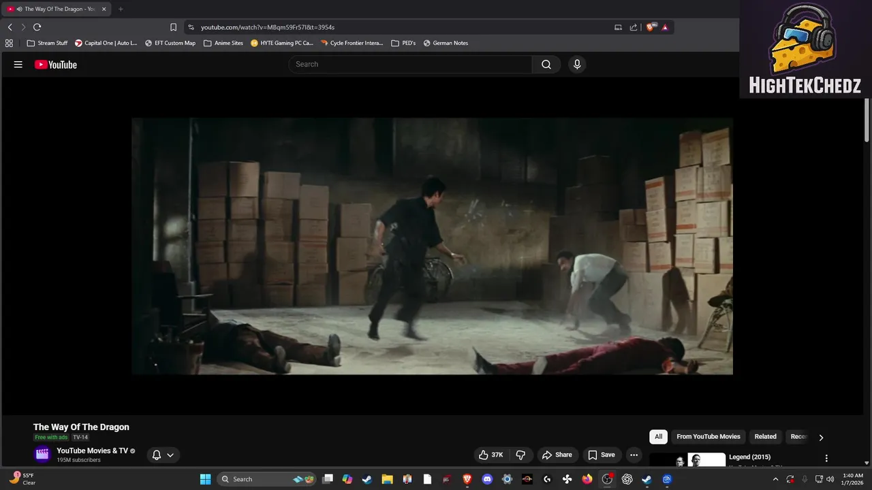The width and height of the screenshot is (872, 490).
Task: Open options for Legend (2015) suggestion
Action: (826, 459)
